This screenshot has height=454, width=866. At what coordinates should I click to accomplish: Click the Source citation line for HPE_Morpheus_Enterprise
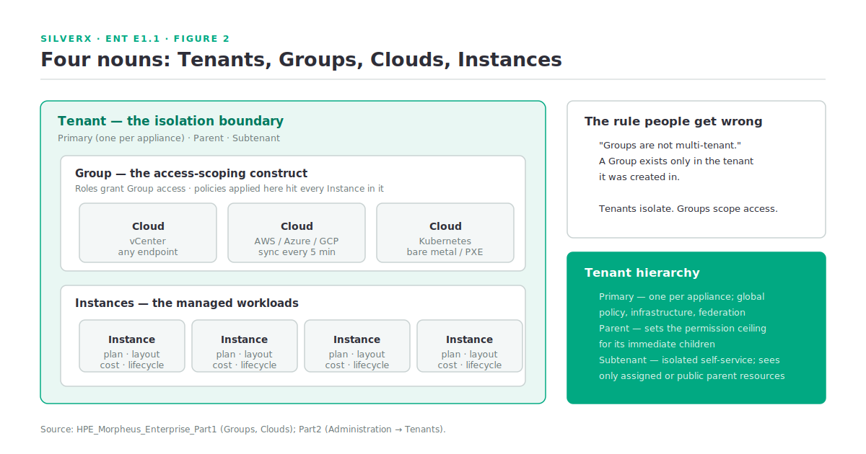[243, 429]
